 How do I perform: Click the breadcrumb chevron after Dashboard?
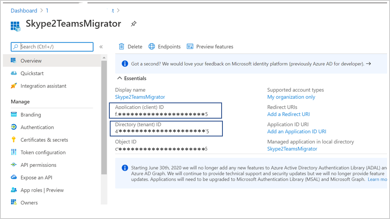42,10
